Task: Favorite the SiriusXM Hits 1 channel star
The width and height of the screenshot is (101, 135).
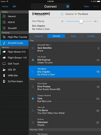Action: click(x=33, y=48)
